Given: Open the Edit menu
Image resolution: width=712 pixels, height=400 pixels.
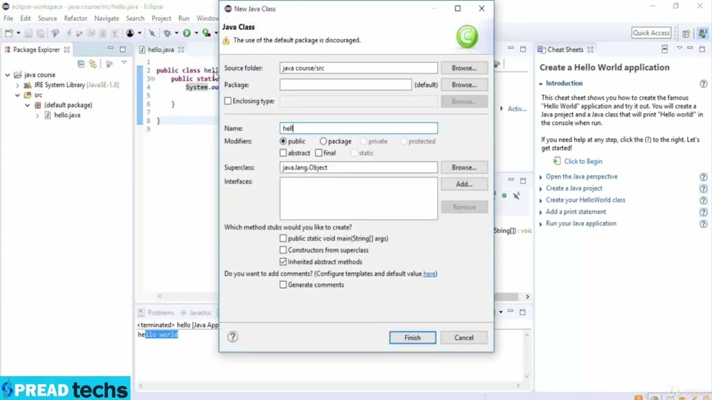Looking at the screenshot, I should (26, 18).
